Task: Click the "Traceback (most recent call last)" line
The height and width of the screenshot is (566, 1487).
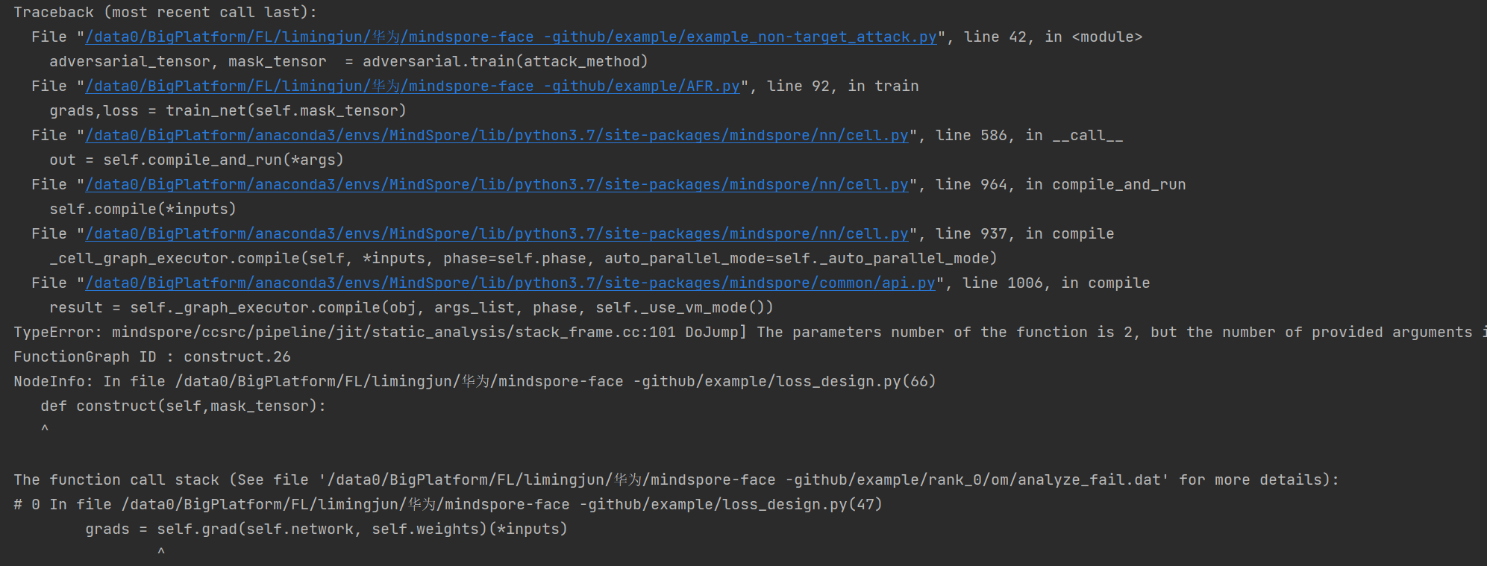Action: pyautogui.click(x=165, y=13)
